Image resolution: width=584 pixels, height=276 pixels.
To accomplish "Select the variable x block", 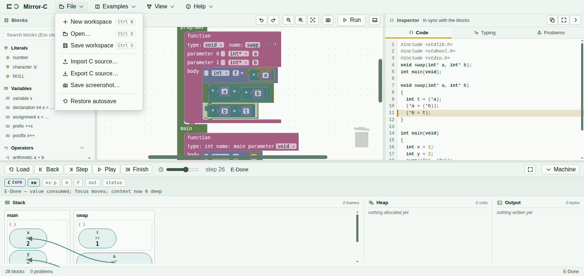I will tap(23, 98).
